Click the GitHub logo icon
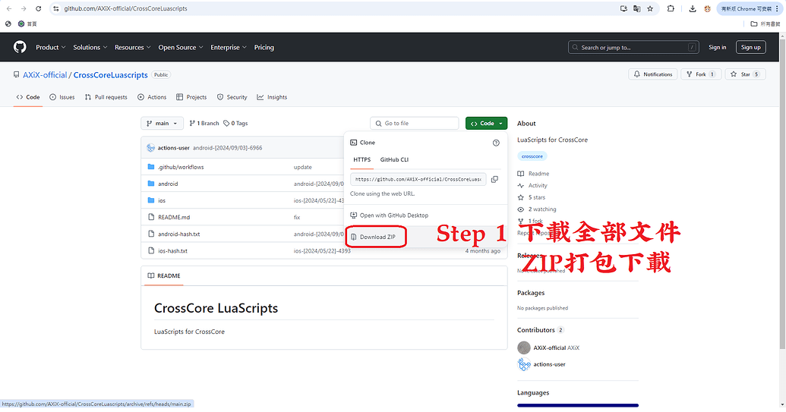Viewport: 786px width, 412px height. 20,47
